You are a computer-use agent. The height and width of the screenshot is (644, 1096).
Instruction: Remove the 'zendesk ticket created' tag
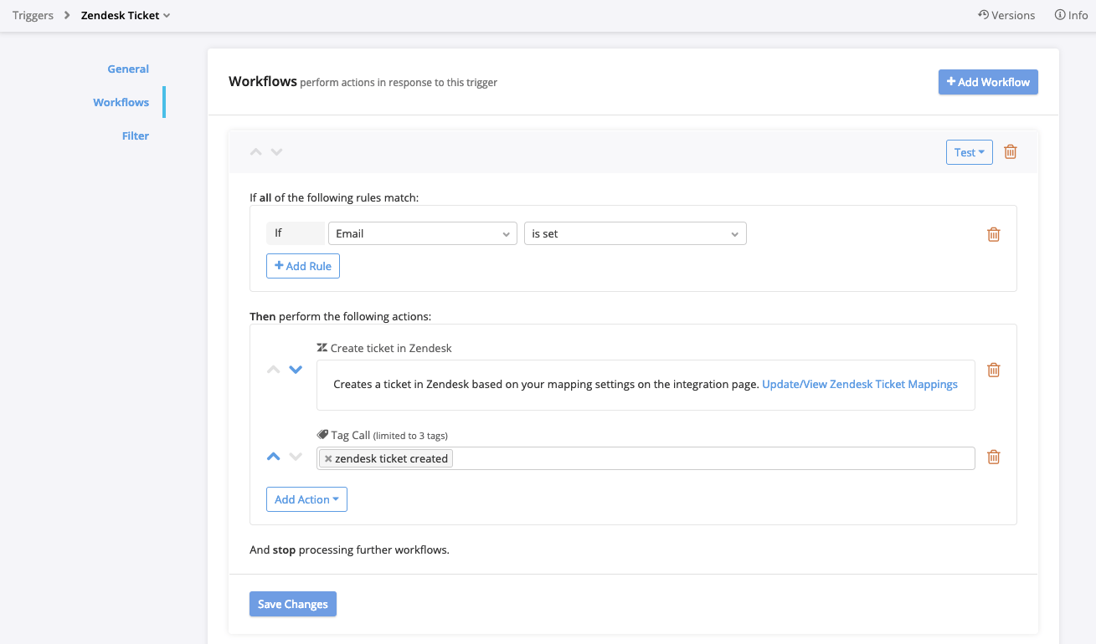327,457
